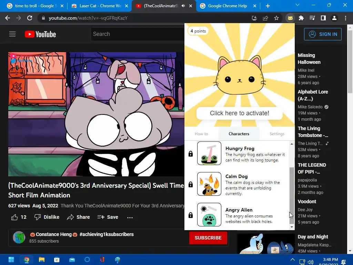
Task: Save the video to a playlist
Action: pyautogui.click(x=108, y=217)
